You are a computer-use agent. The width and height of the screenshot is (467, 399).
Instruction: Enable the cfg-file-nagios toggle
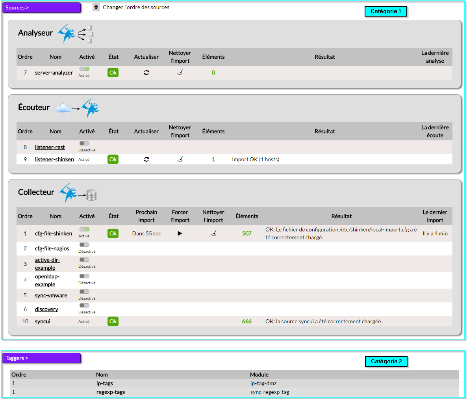(84, 245)
